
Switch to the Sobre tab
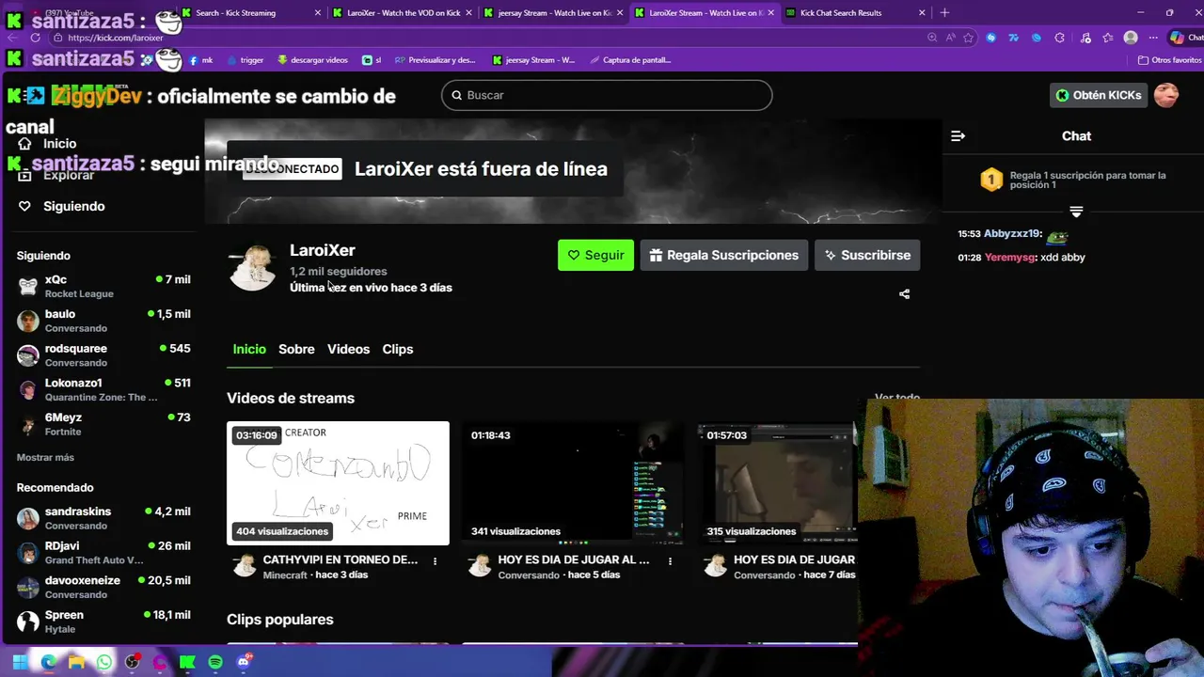pyautogui.click(x=296, y=349)
